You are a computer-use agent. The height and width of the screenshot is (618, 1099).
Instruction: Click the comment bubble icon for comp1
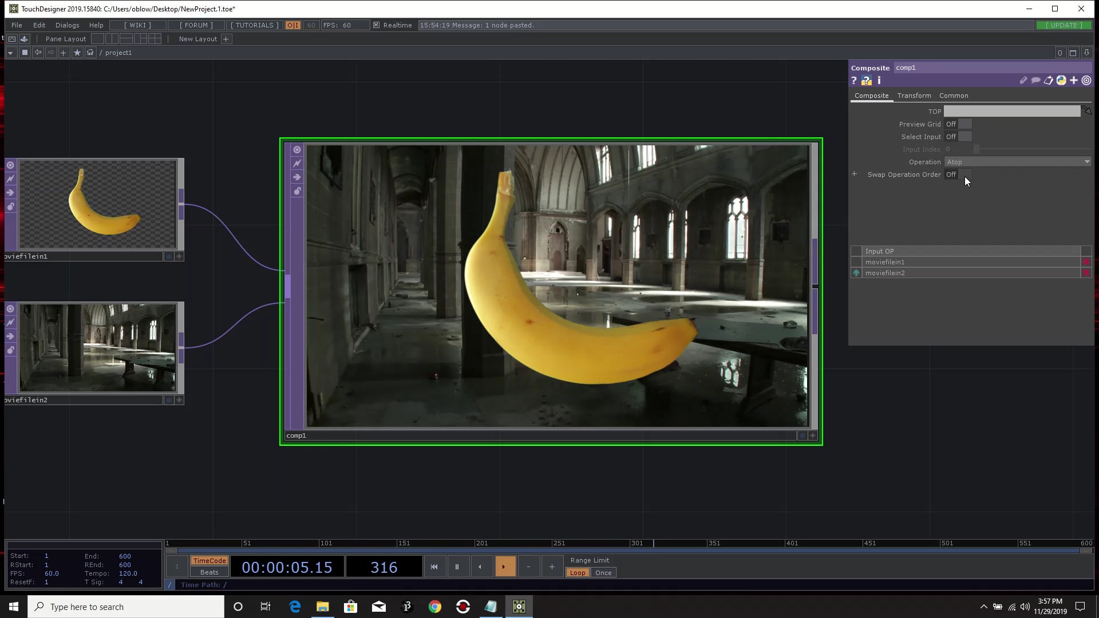[1035, 81]
